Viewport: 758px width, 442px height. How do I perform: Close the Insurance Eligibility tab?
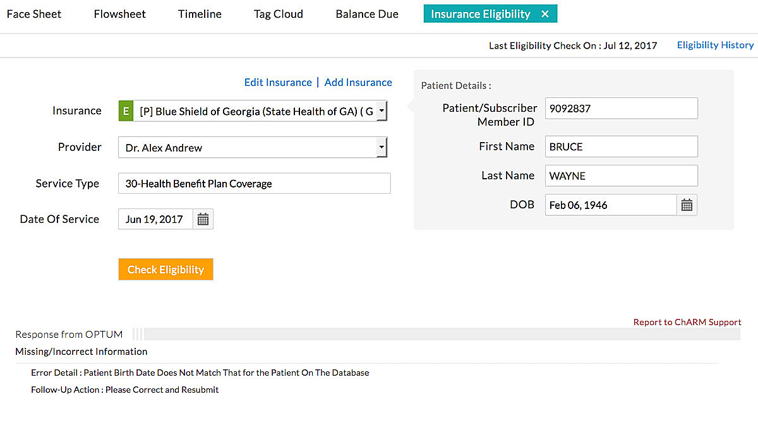tap(545, 14)
